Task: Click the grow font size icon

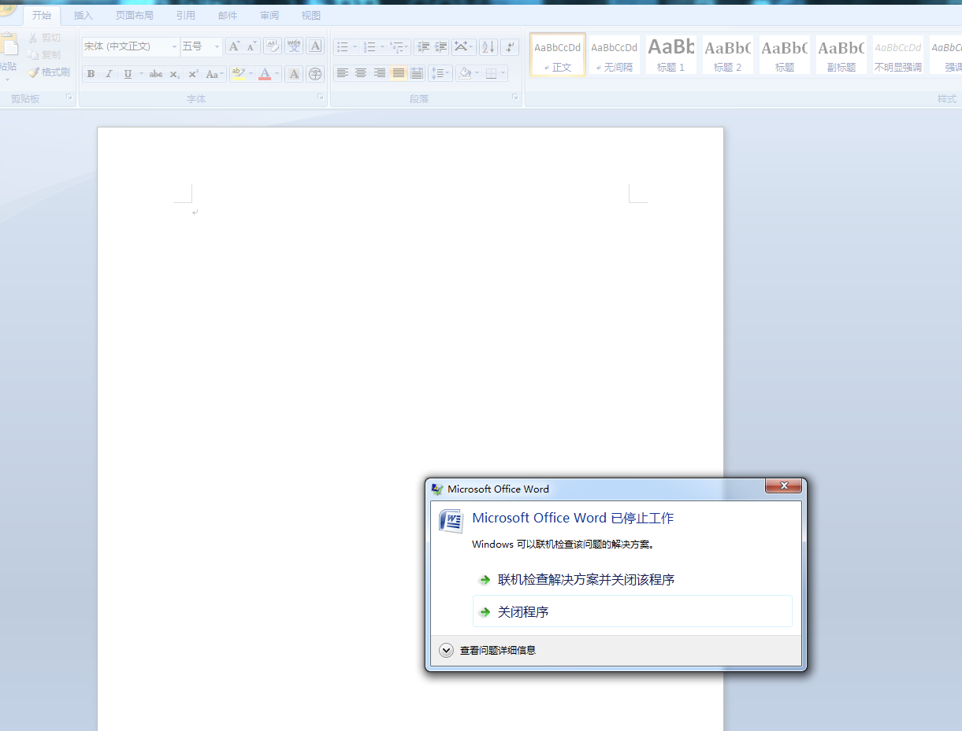Action: [x=234, y=46]
